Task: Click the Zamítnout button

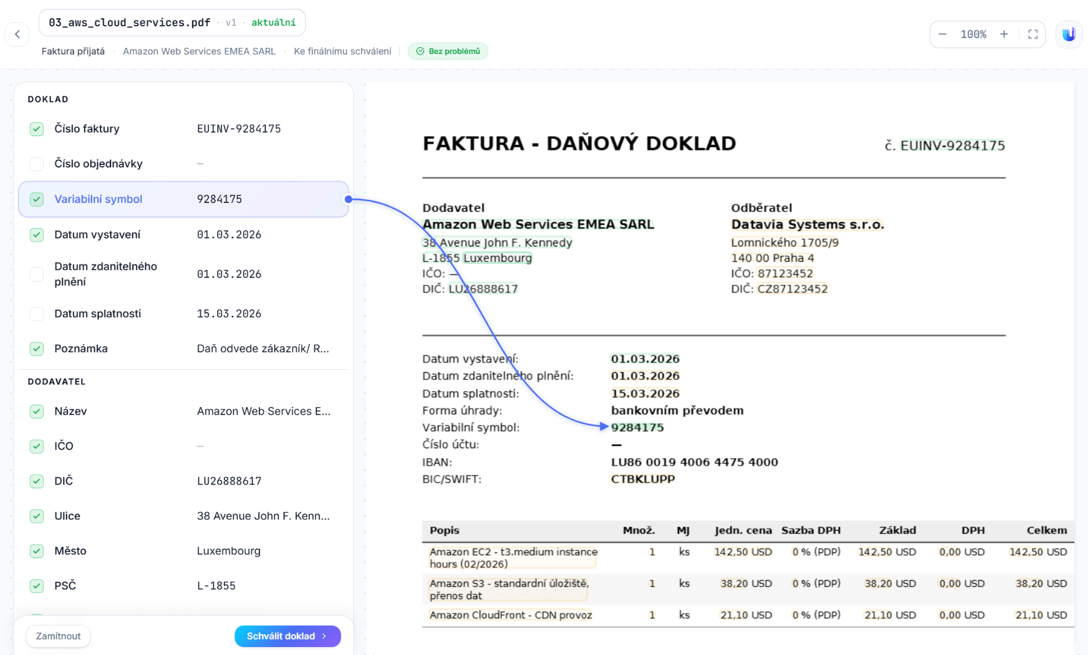Action: (58, 636)
